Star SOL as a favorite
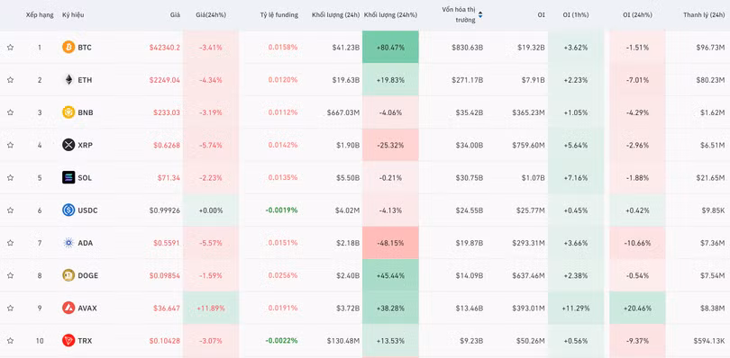The image size is (730, 358). (x=10, y=177)
